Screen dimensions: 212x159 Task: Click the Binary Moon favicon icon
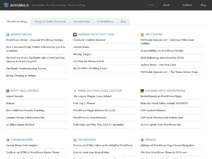[8, 34]
